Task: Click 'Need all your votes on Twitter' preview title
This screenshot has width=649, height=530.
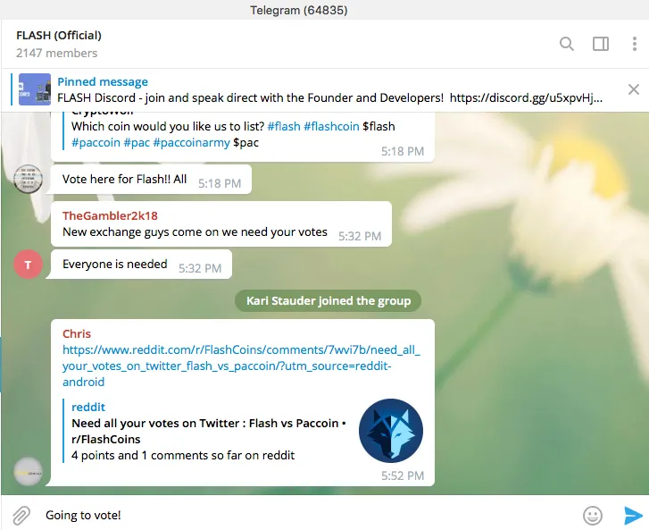Action: [x=209, y=432]
